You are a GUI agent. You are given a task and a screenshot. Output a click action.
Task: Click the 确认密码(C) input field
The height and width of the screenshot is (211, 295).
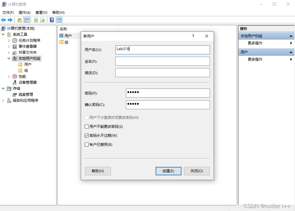(168, 105)
